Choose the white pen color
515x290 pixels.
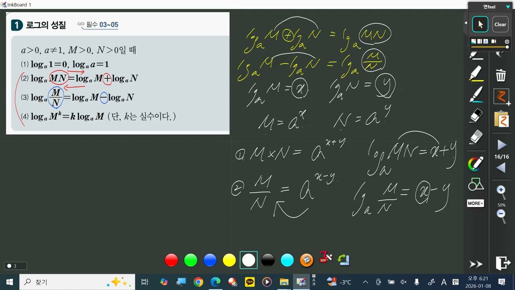pyautogui.click(x=249, y=260)
